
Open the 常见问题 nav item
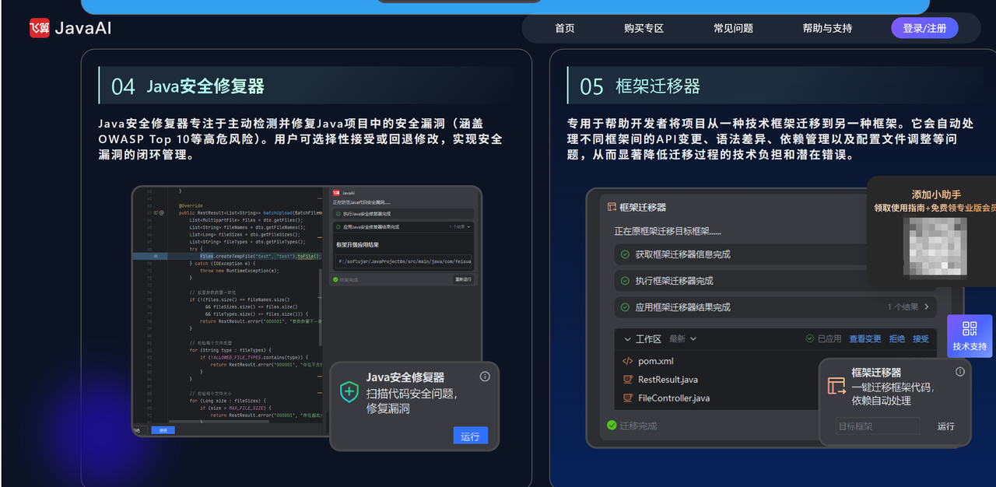[734, 28]
